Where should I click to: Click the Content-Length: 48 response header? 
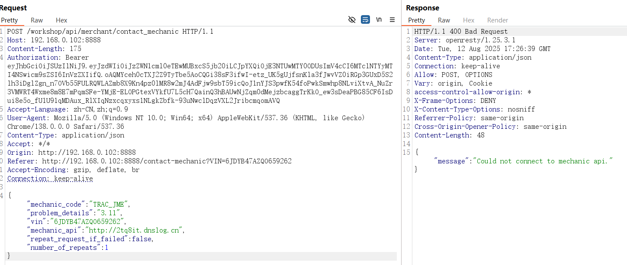[450, 135]
